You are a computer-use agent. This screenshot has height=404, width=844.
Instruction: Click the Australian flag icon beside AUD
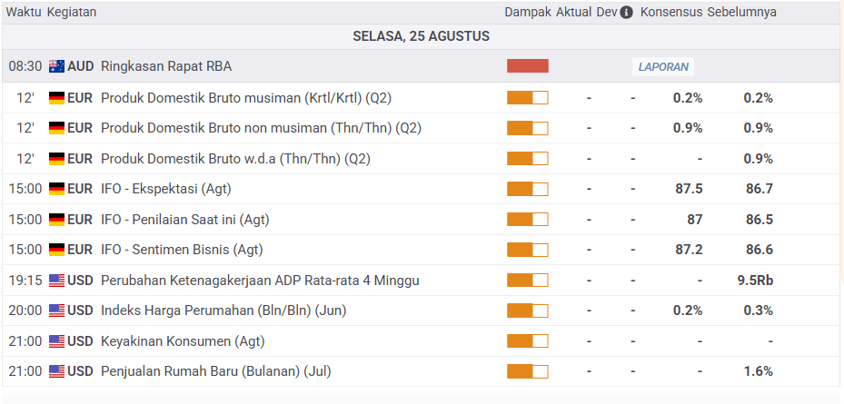[x=56, y=66]
